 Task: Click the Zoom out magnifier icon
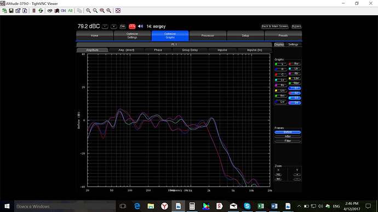95,10
